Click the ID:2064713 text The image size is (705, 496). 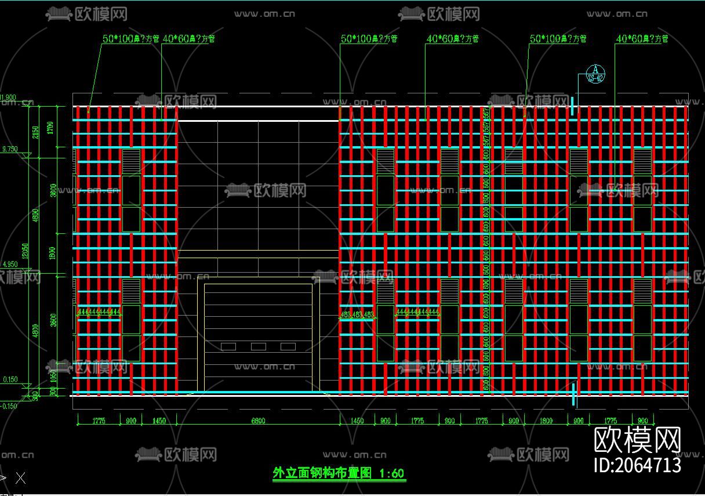638,465
